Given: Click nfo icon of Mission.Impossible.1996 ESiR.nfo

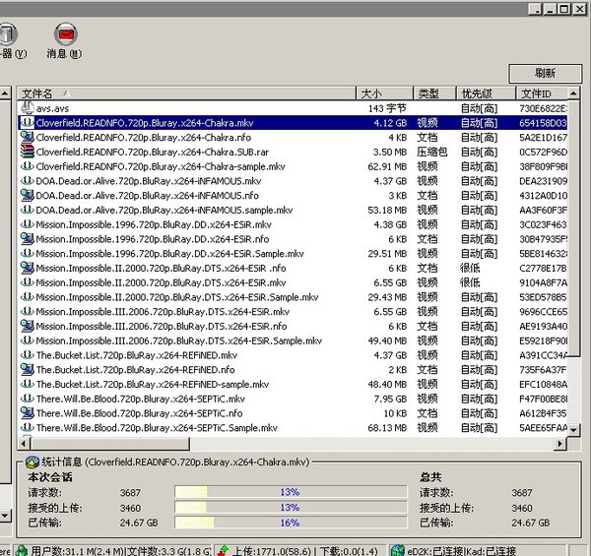Looking at the screenshot, I should pyautogui.click(x=28, y=239).
